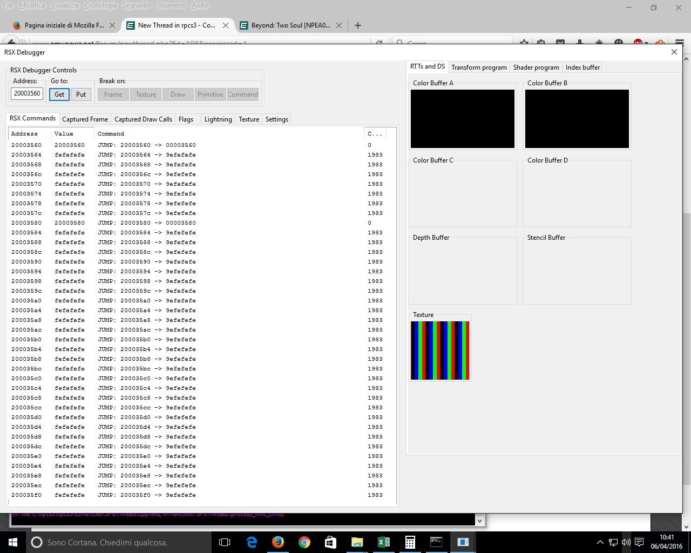The height and width of the screenshot is (553, 691).
Task: Open the Calculator from the taskbar
Action: pos(410,542)
